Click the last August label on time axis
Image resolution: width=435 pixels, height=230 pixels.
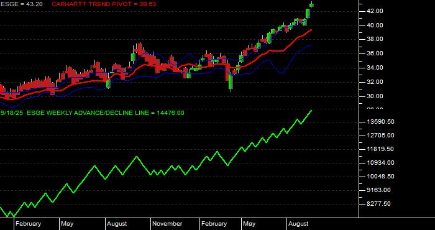pyautogui.click(x=298, y=224)
